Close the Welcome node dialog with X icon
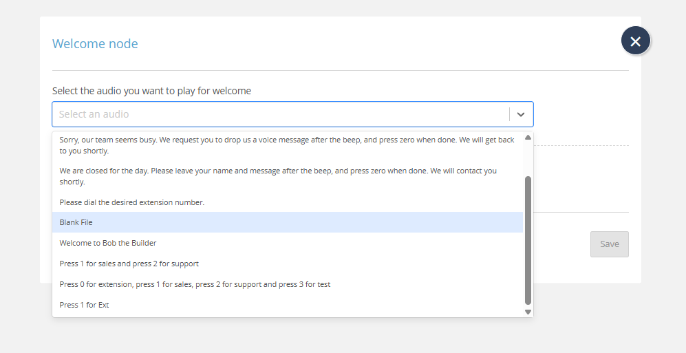Screen dimensions: 686x353 click(x=635, y=41)
